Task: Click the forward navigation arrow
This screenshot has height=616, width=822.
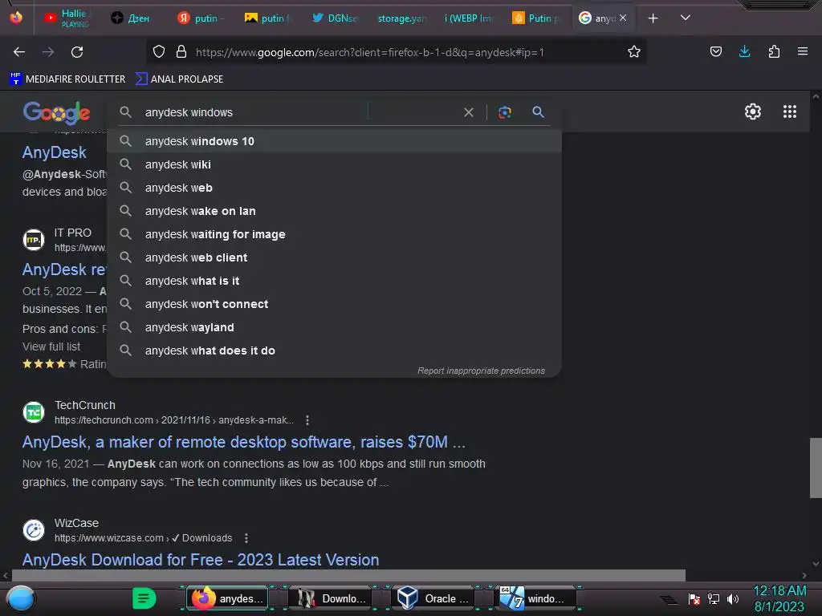Action: 48,52
